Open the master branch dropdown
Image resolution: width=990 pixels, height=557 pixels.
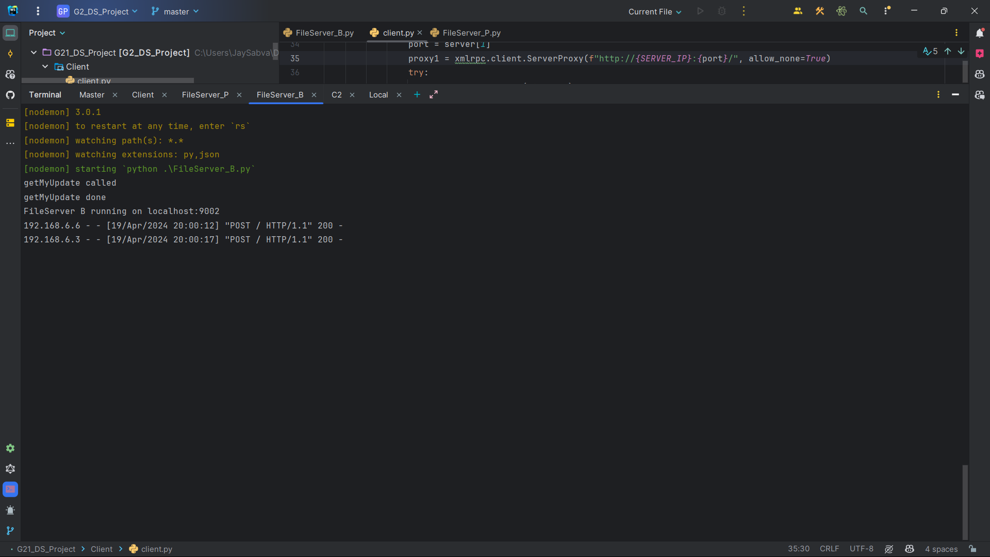pyautogui.click(x=176, y=11)
